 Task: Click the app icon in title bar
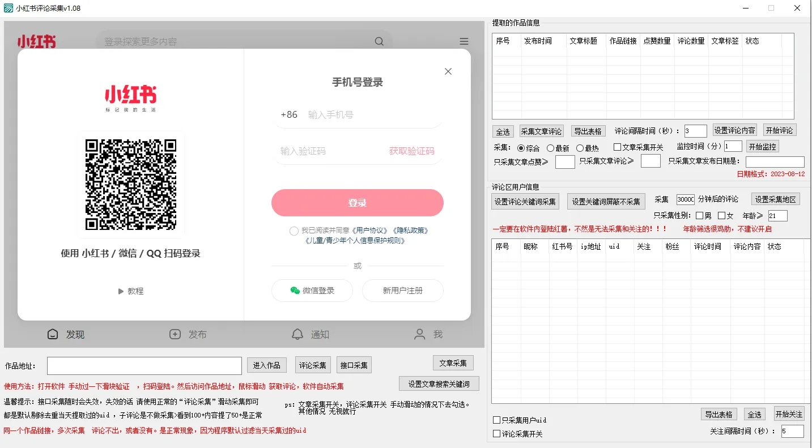(8, 8)
